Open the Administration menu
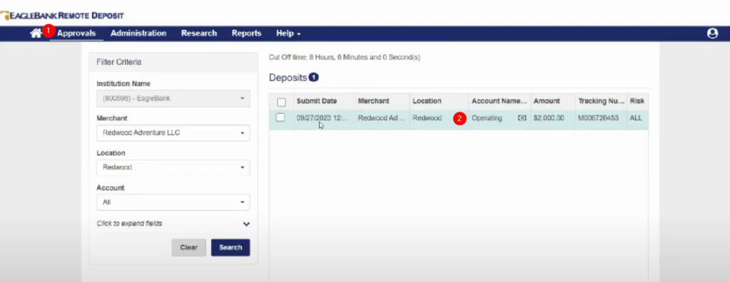 point(138,33)
